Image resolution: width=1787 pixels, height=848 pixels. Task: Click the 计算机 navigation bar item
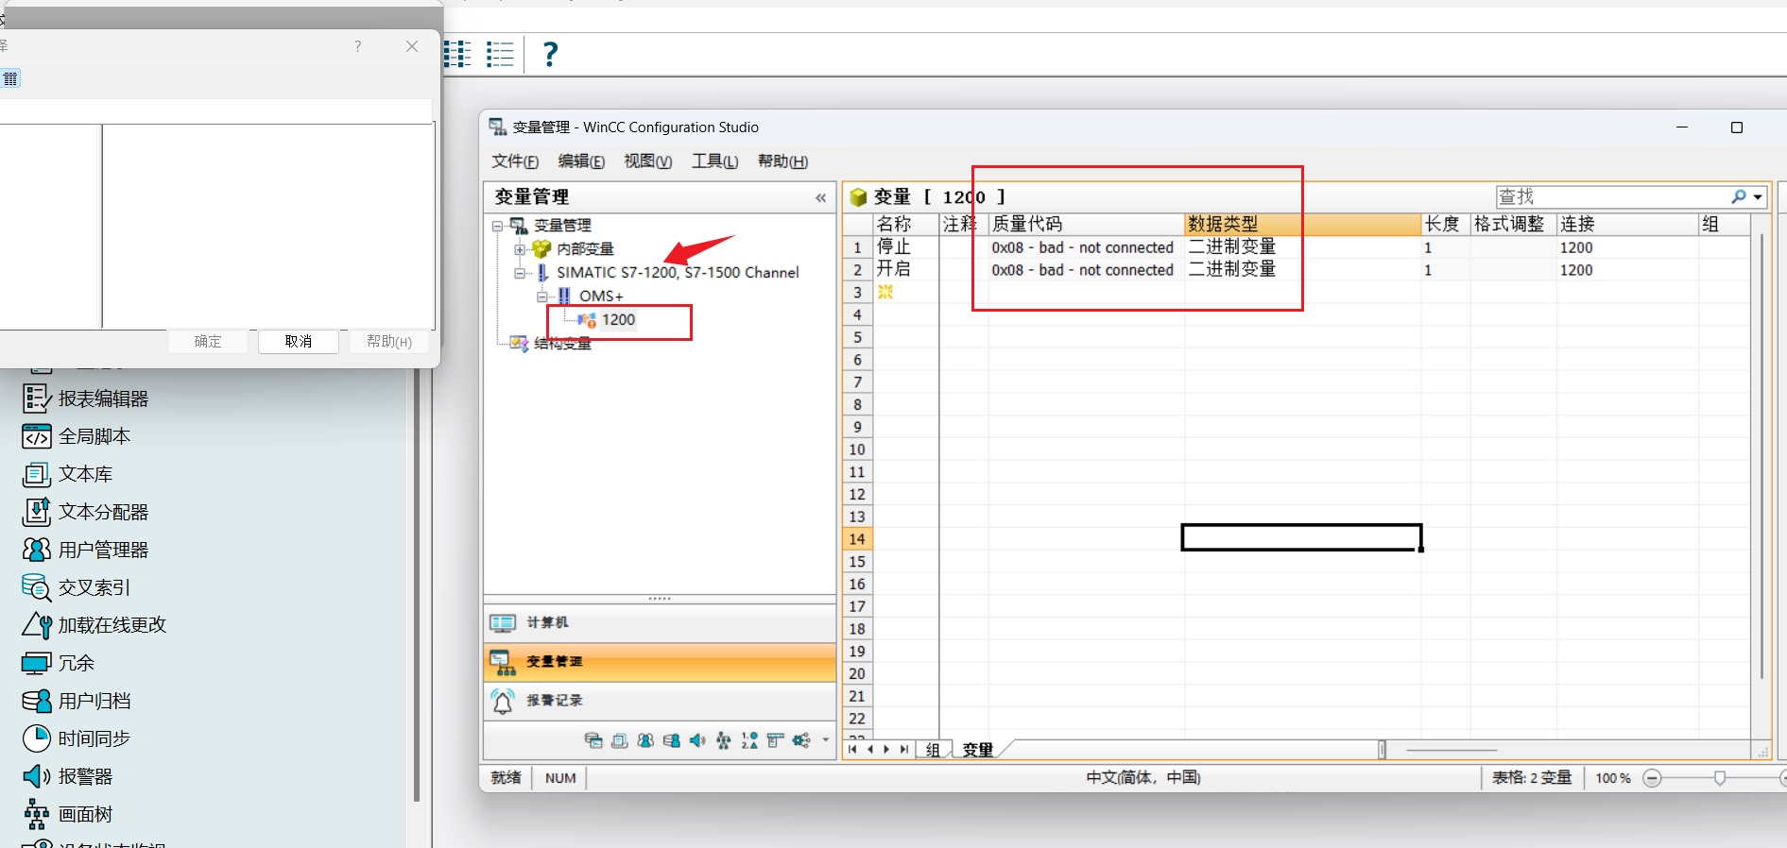coord(547,623)
